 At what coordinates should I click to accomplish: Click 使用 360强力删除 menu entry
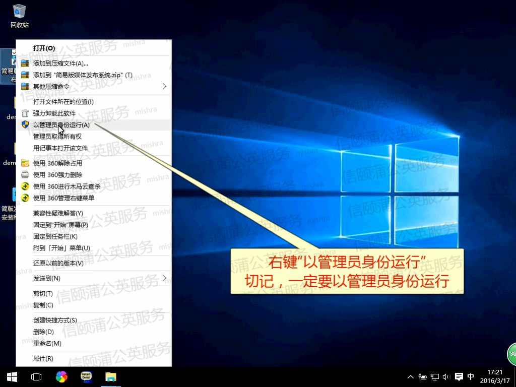57,175
